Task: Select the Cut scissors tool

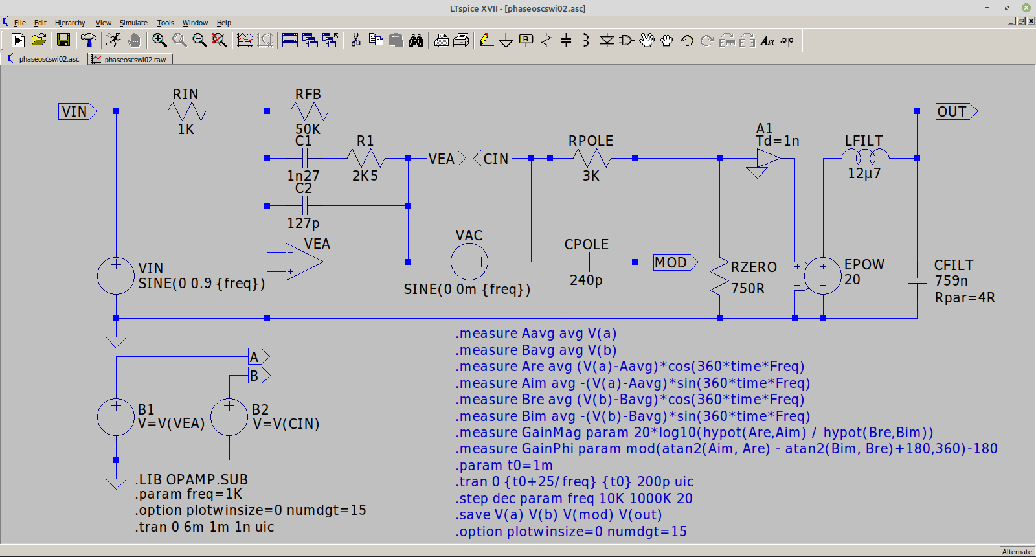Action: pyautogui.click(x=355, y=40)
